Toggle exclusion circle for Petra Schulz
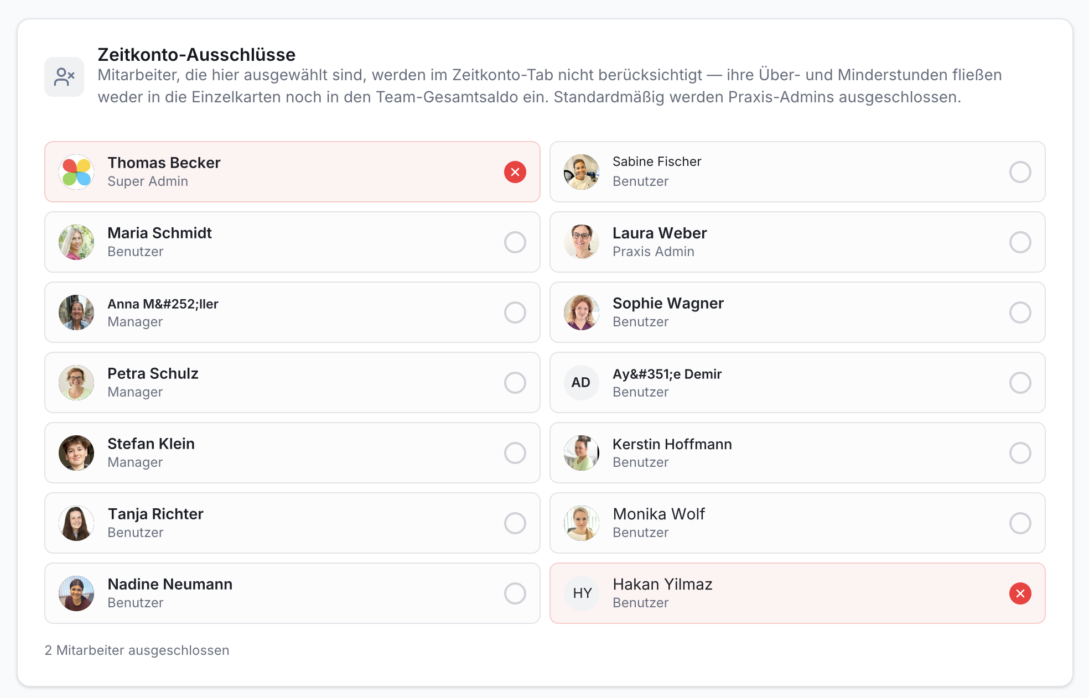 pyautogui.click(x=515, y=383)
